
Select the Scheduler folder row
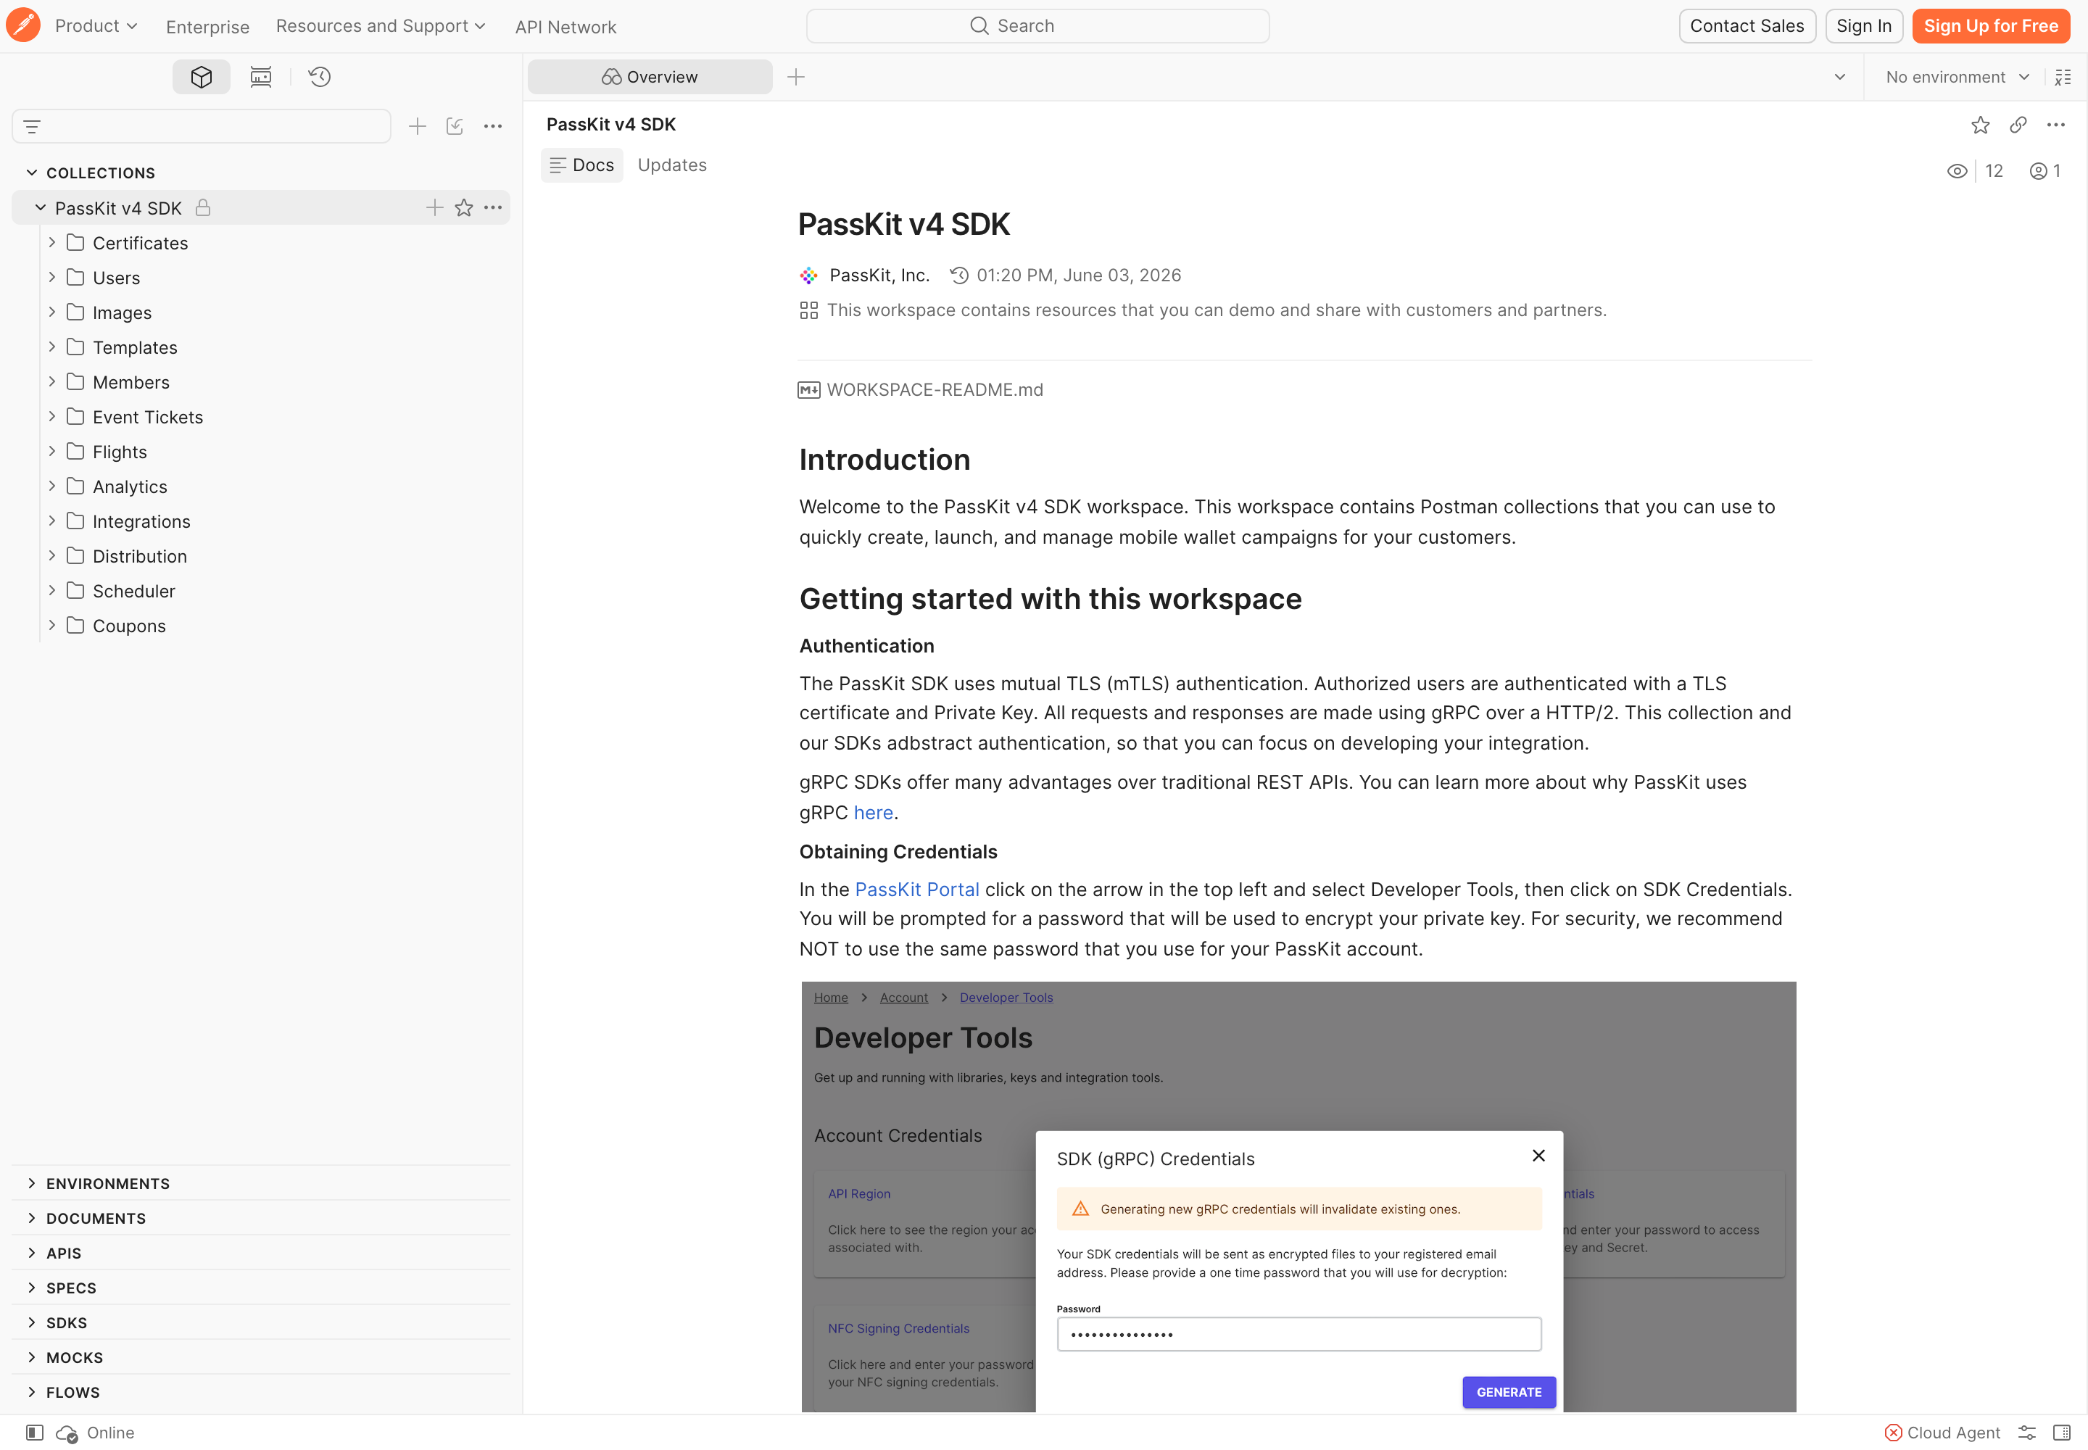[262, 591]
